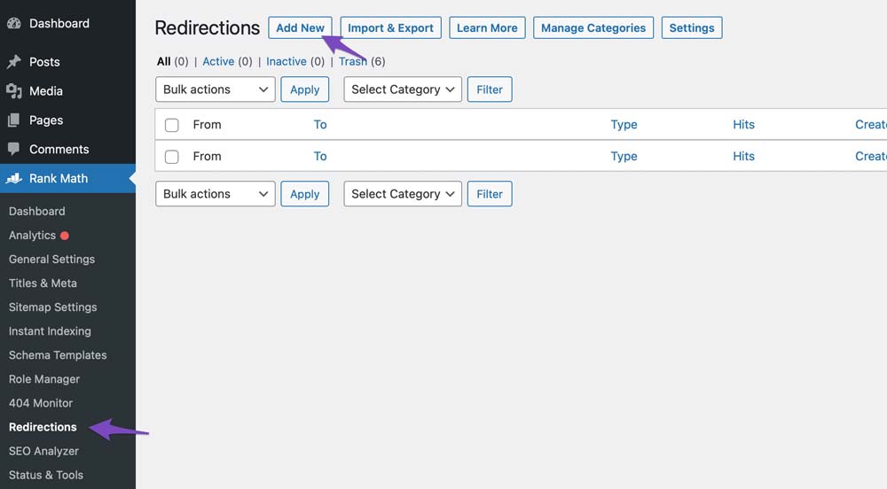887x489 pixels.
Task: Click the top Filter button
Action: (x=490, y=89)
